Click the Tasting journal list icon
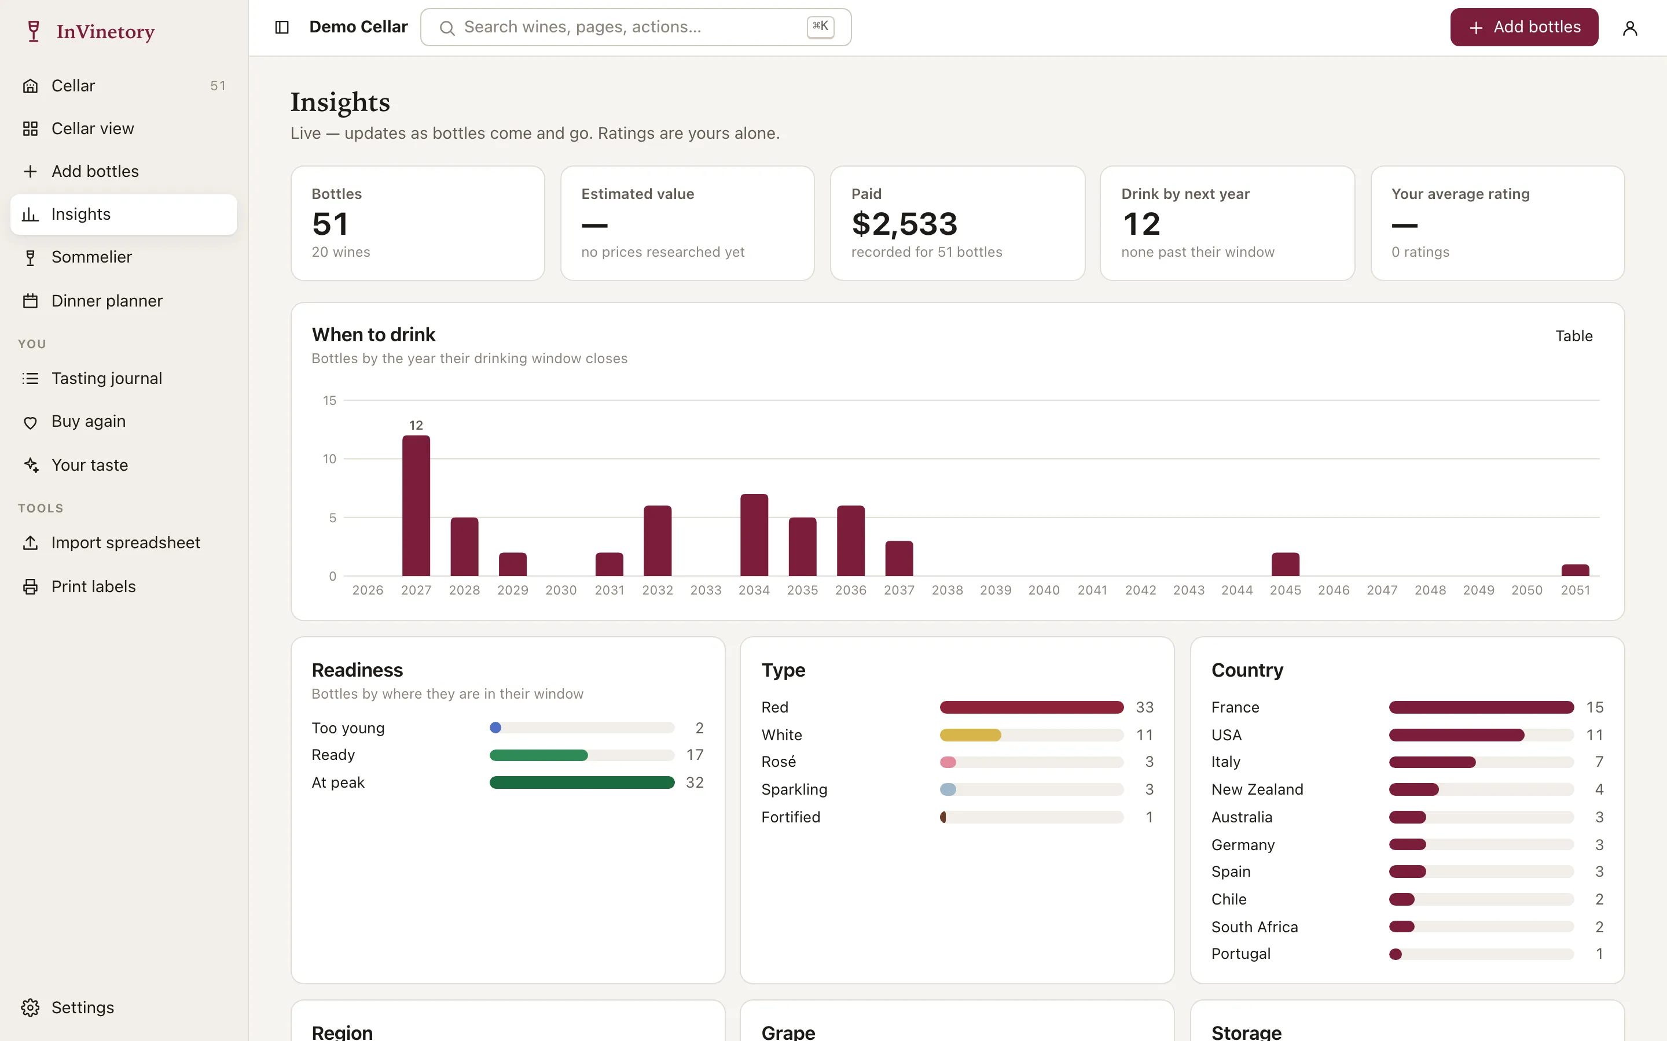The image size is (1667, 1041). [30, 379]
